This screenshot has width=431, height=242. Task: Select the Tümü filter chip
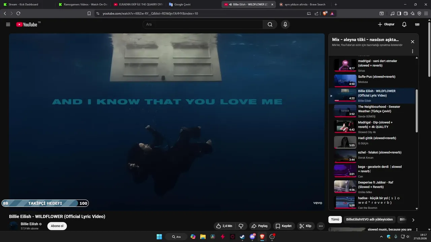tap(335, 219)
